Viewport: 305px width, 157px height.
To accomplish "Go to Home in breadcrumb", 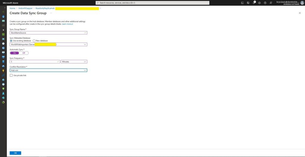I will [x=12, y=8].
